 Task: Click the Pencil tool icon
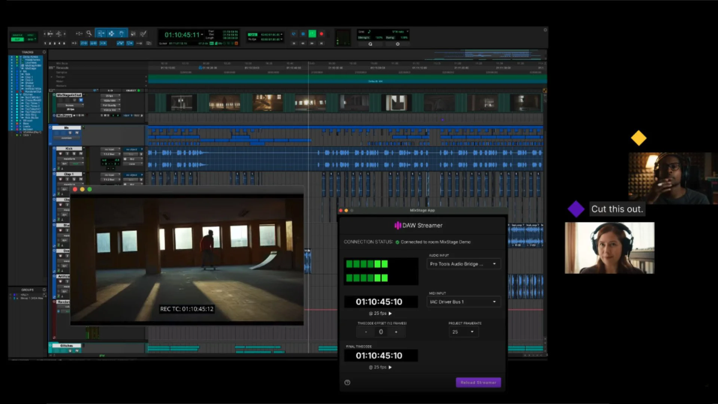click(143, 34)
